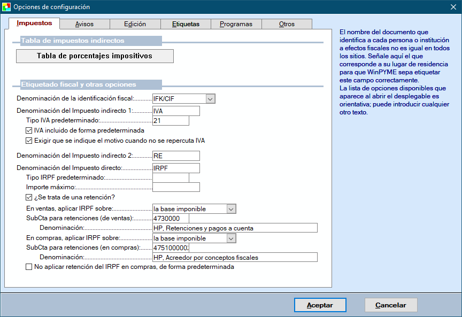Open the Otros tab
The image size is (462, 317).
[x=287, y=24]
